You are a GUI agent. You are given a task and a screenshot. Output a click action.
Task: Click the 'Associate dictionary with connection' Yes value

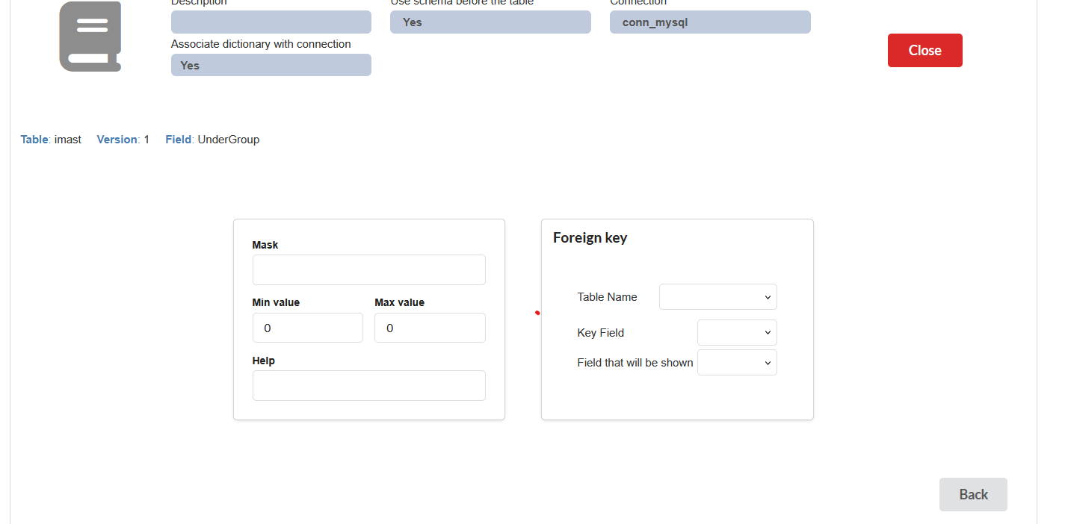click(x=271, y=65)
